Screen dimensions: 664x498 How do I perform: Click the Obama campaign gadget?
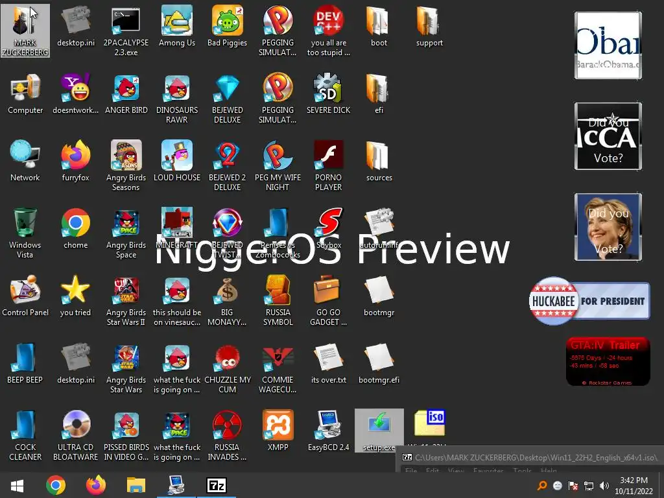pyautogui.click(x=608, y=45)
